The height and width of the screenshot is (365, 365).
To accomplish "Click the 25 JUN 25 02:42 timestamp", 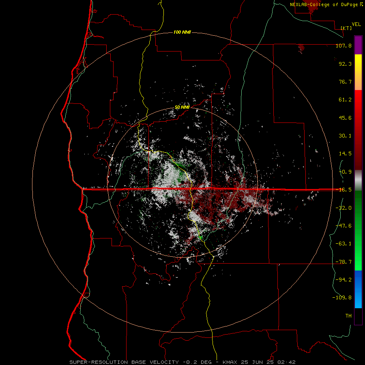I will (x=268, y=362).
